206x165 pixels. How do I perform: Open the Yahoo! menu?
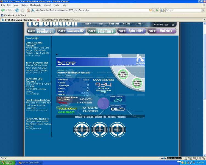pos(47,5)
